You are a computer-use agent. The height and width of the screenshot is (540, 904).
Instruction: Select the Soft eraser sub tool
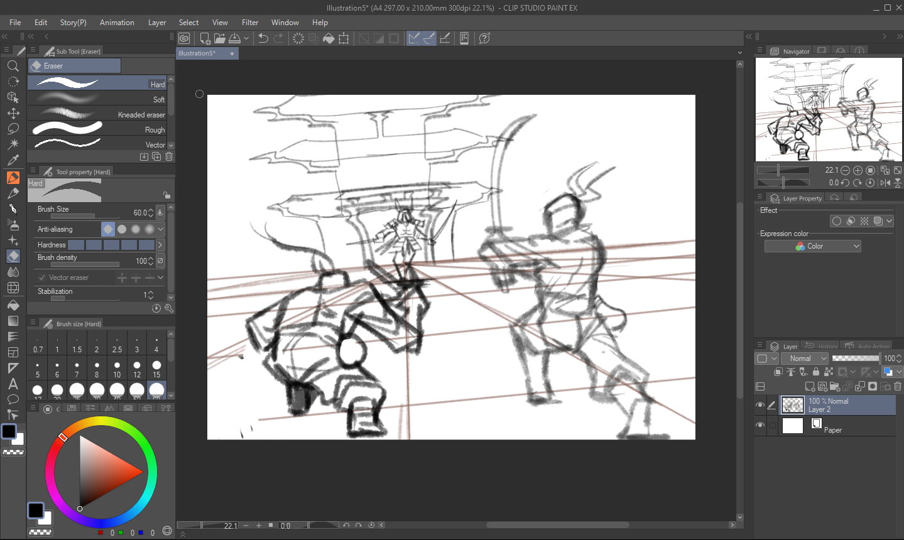(97, 98)
